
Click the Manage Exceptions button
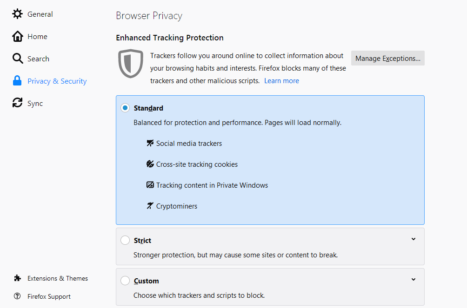(x=387, y=59)
